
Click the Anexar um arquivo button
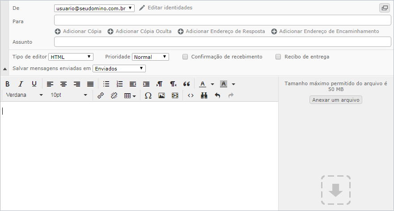point(336,100)
